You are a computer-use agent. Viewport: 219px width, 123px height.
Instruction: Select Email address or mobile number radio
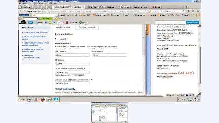[x=56, y=47]
